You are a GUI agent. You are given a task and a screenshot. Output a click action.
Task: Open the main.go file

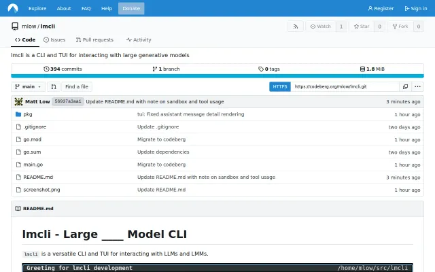[x=33, y=165]
